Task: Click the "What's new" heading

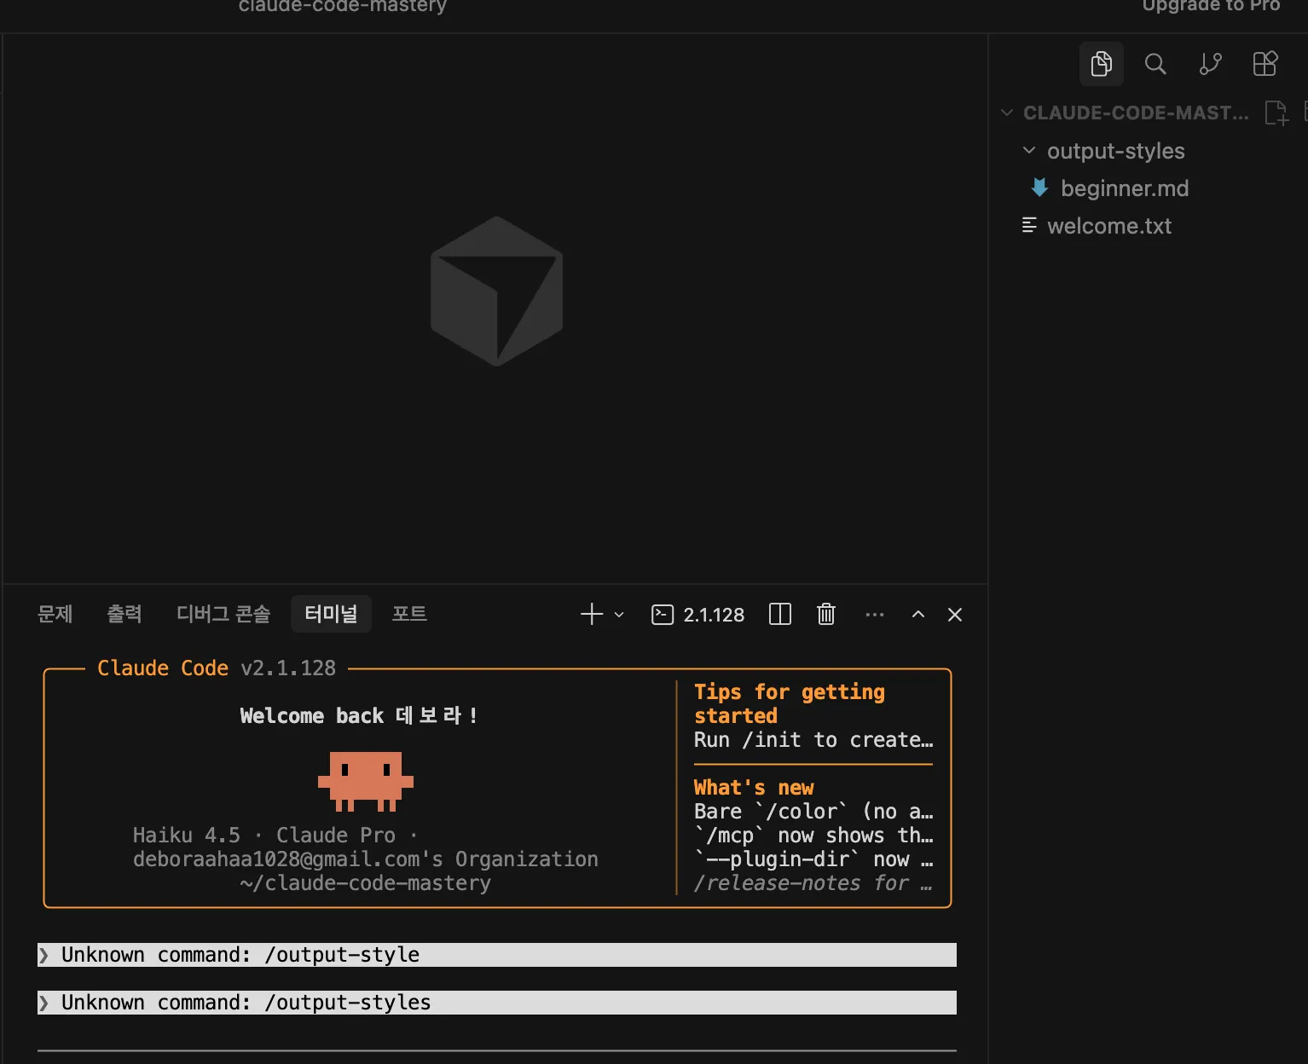Action: coord(754,788)
